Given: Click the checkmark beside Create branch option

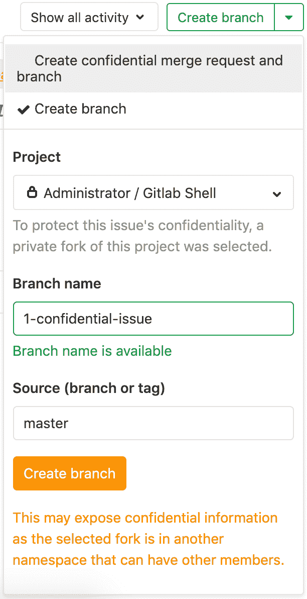Looking at the screenshot, I should click(23, 109).
